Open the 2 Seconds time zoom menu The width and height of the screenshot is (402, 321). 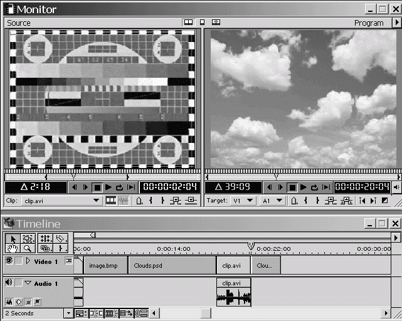tap(68, 313)
